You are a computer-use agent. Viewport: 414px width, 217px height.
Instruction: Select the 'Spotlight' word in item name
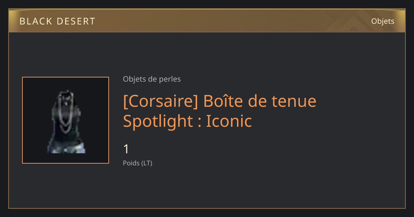point(158,121)
